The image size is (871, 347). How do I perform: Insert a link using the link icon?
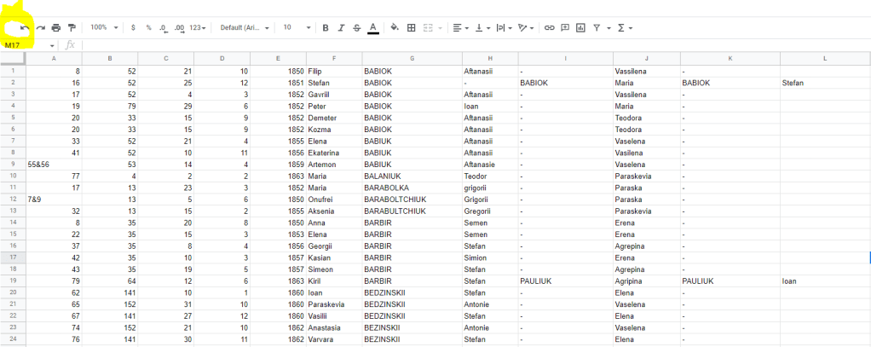pos(550,28)
